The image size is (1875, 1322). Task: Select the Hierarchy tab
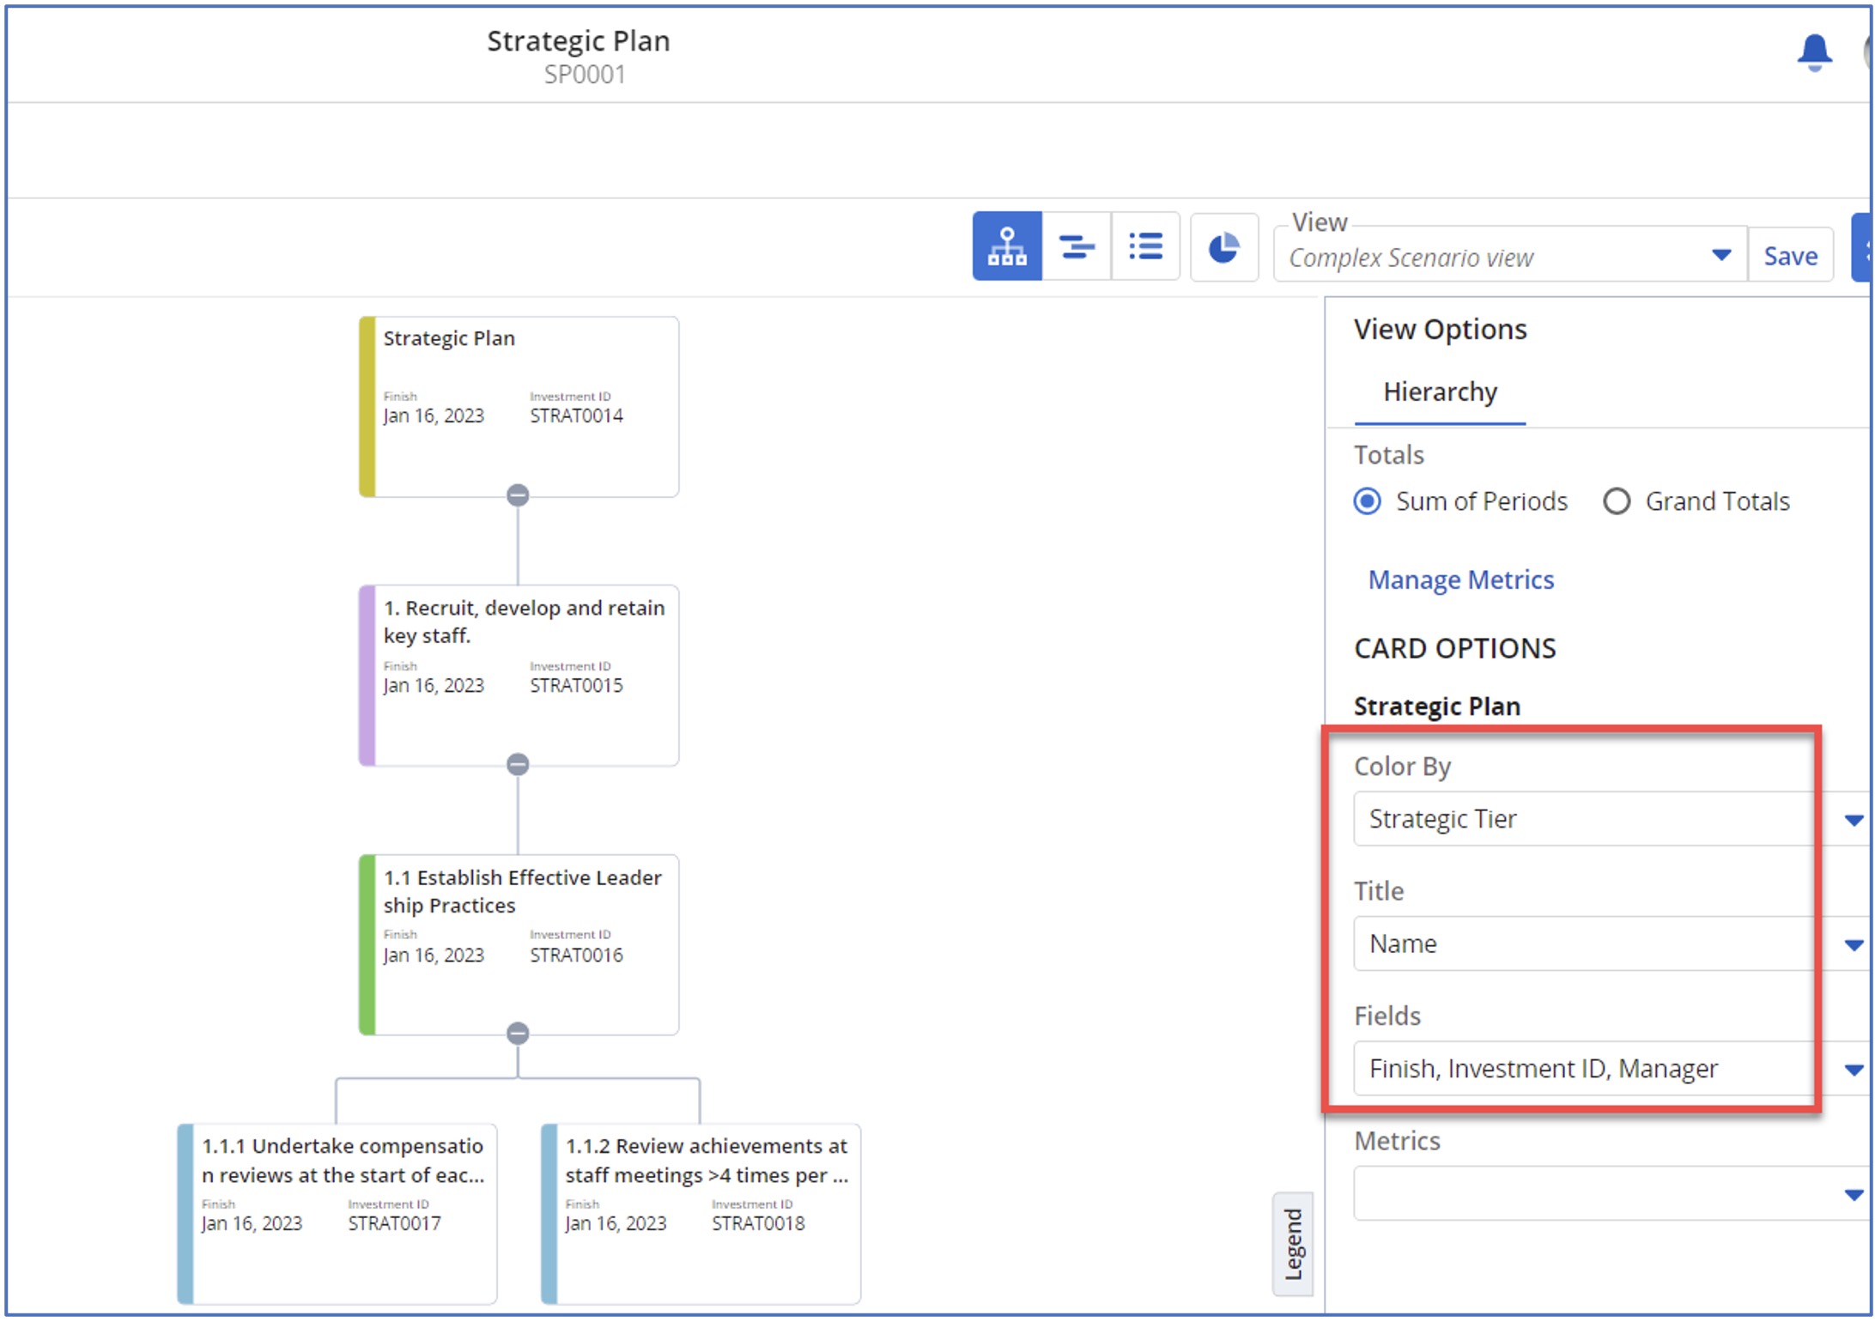pos(1440,392)
